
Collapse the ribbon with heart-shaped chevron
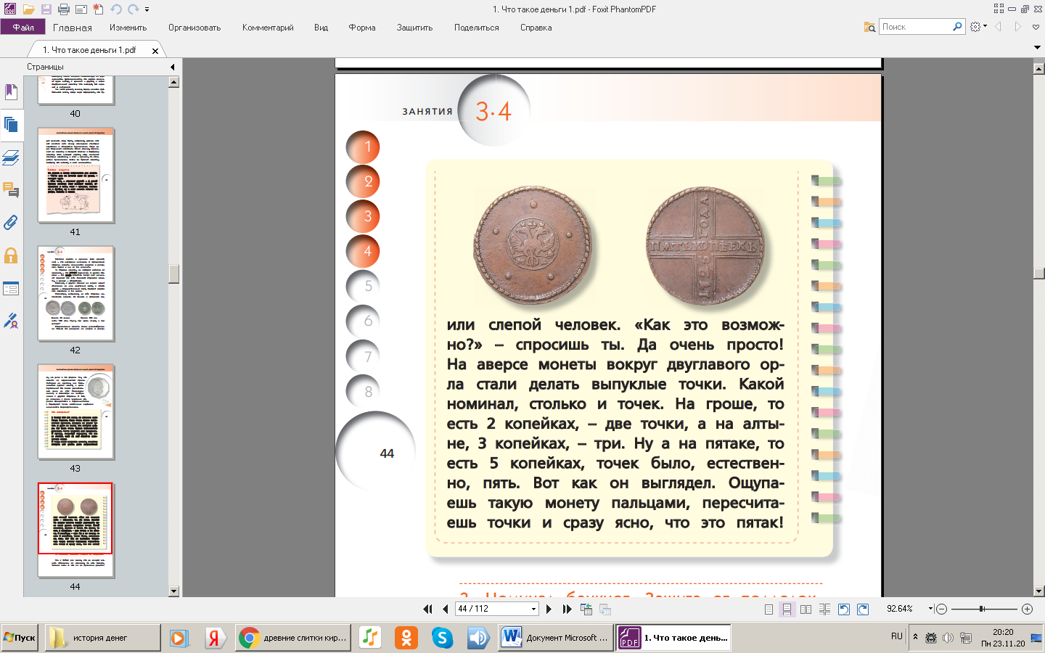1036,27
